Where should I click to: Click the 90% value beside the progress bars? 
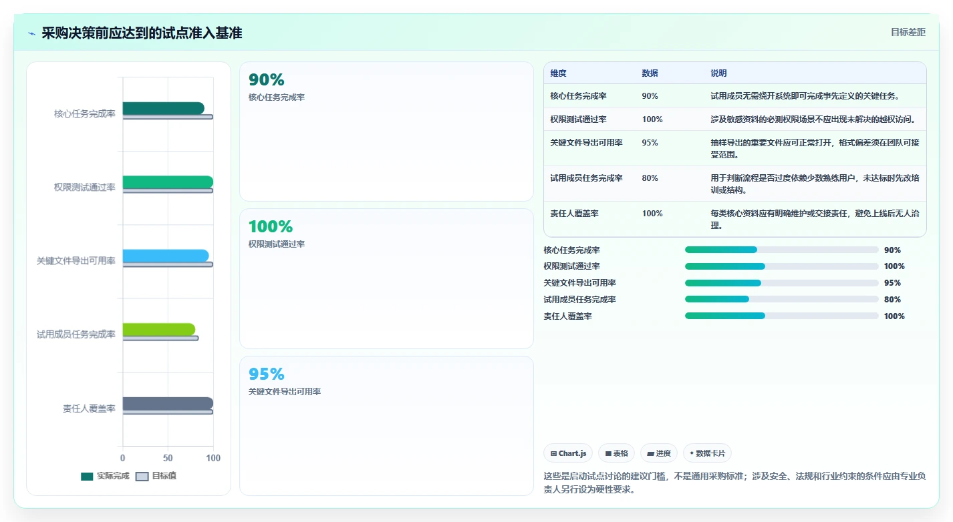892,250
